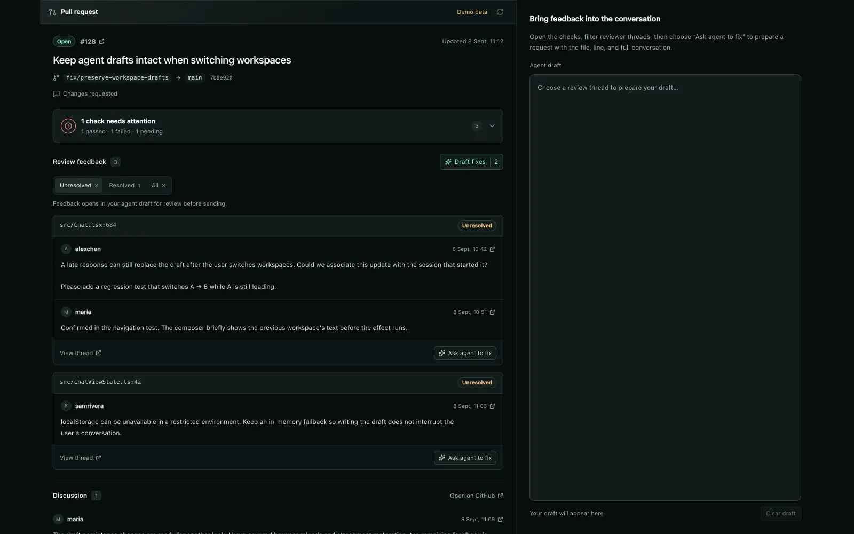Open alexchen's comment external link icon
The image size is (854, 534).
pos(492,249)
